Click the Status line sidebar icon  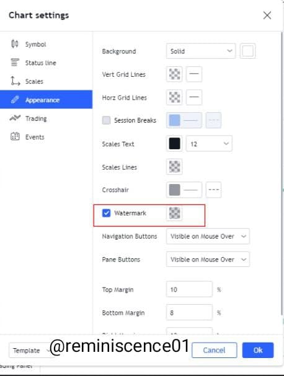coord(15,63)
